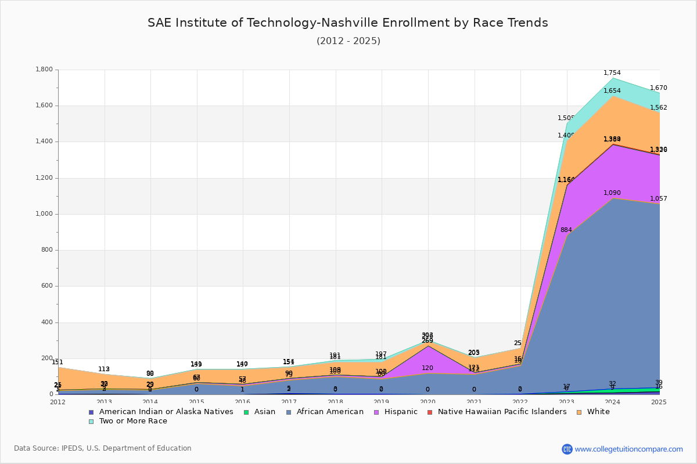697x464 pixels.
Task: Click the 151 data label for 2012
Action: coord(58,362)
